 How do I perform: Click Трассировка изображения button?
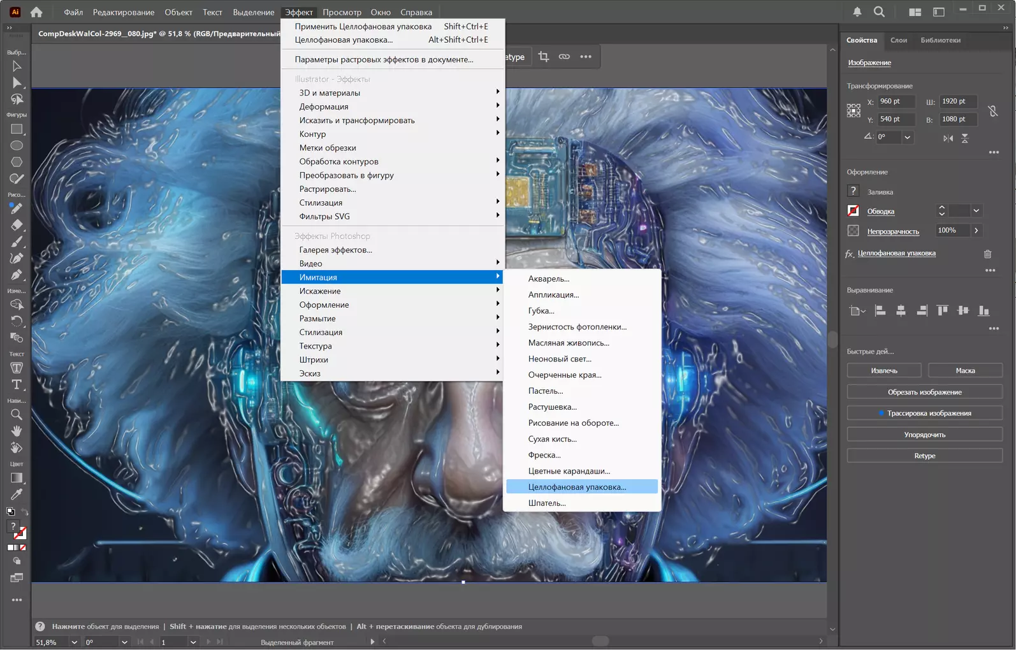coord(925,413)
